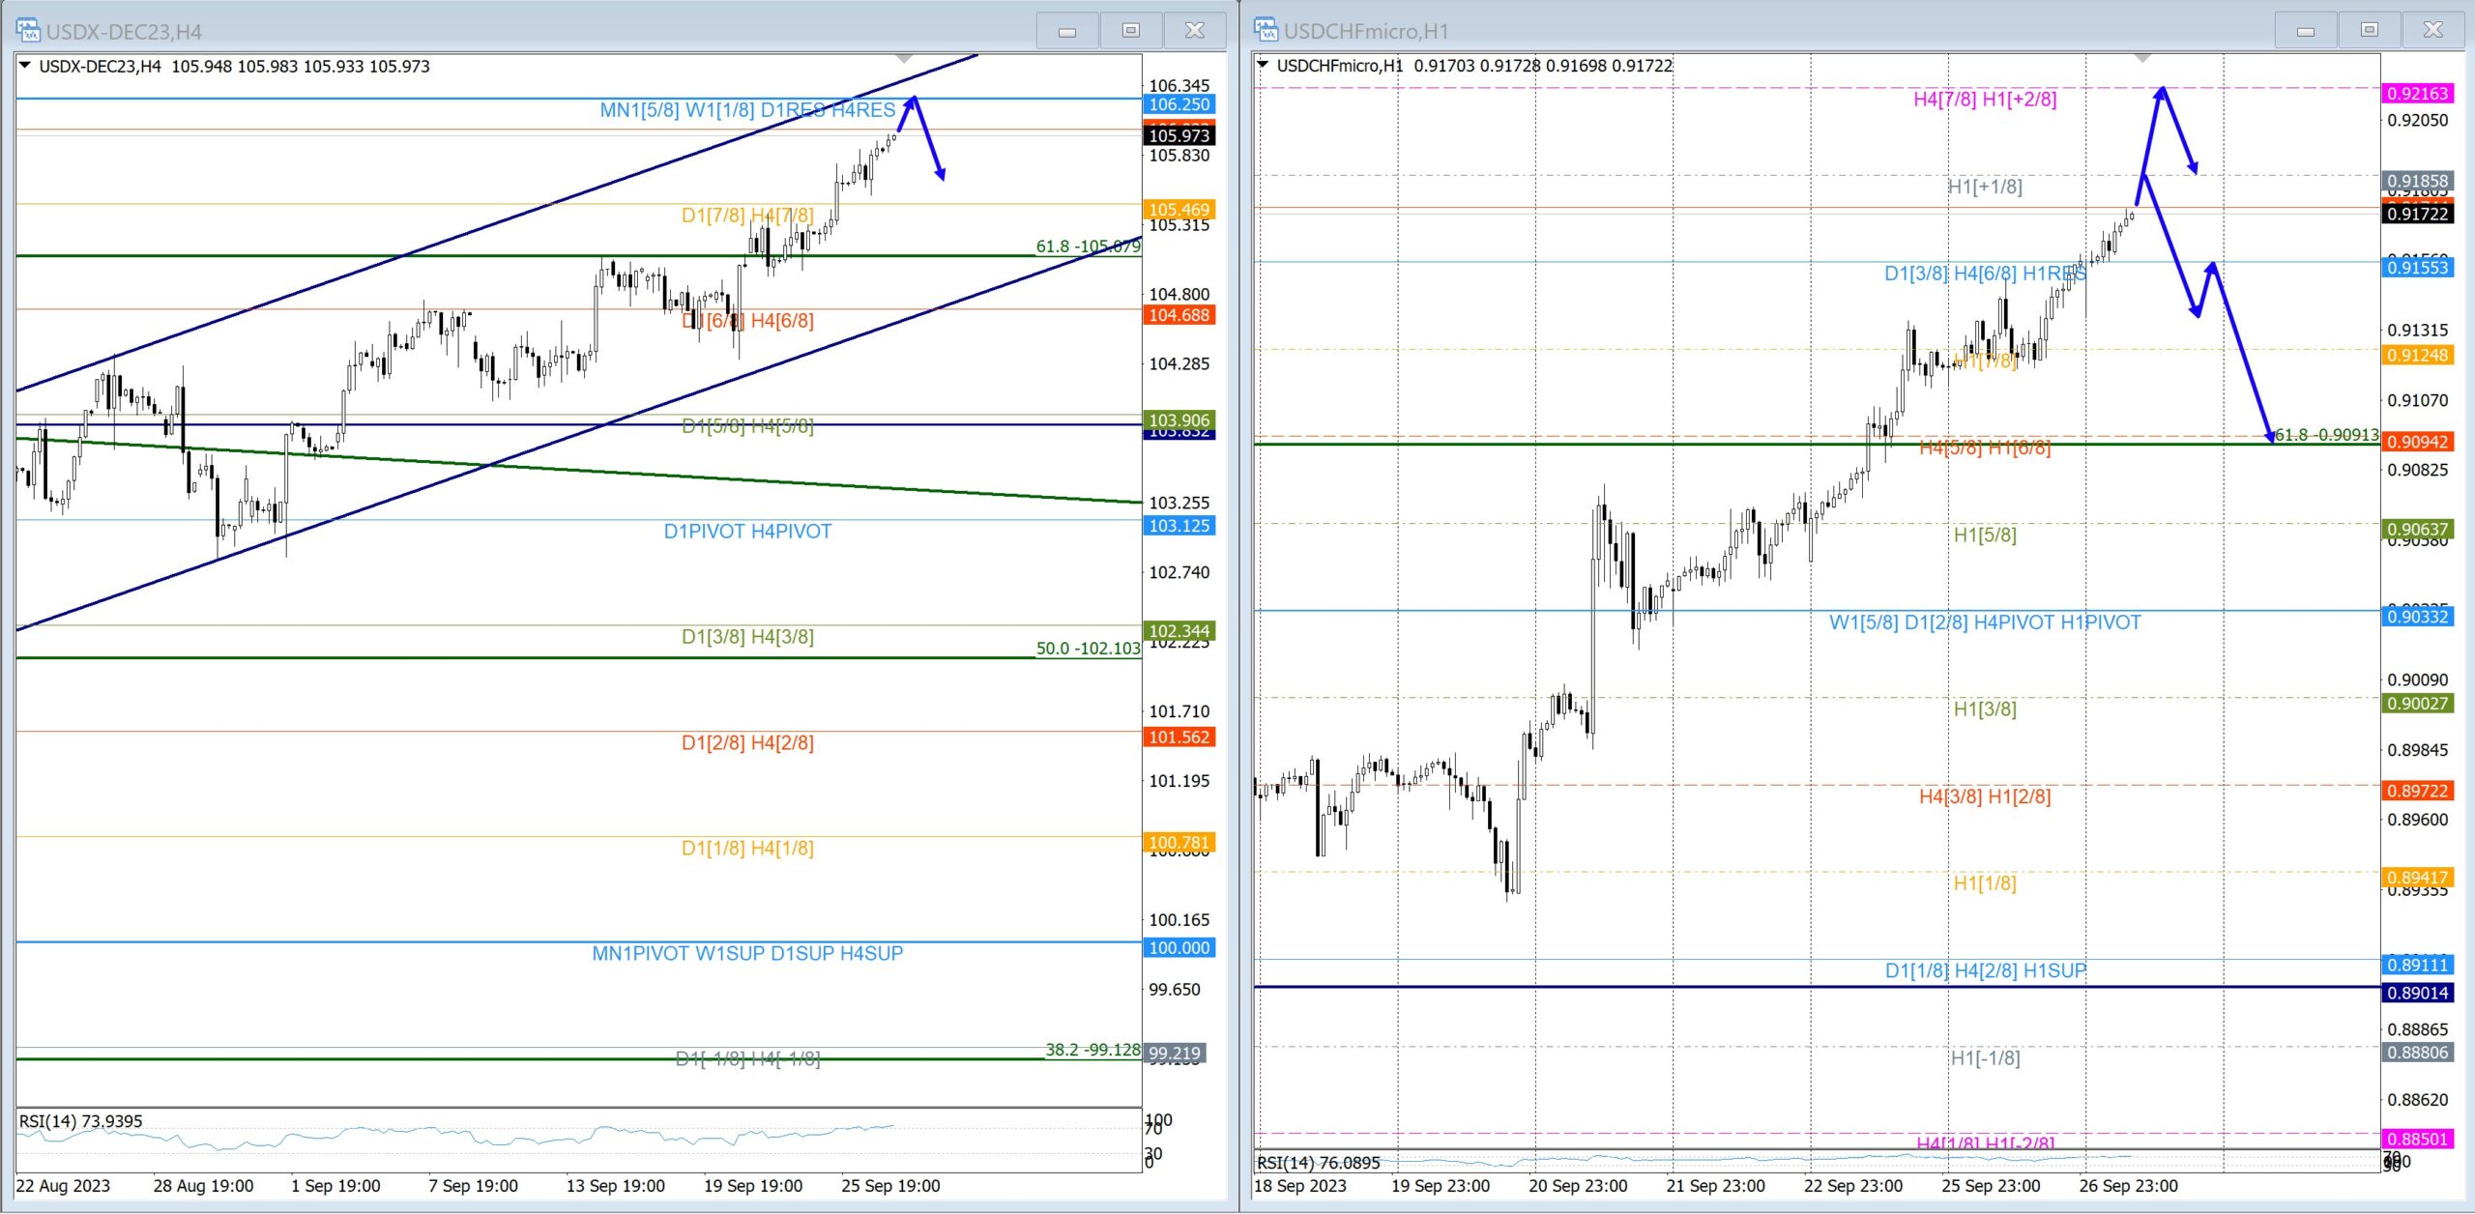
Task: Select the magenta 0.92163 price level tag
Action: pyautogui.click(x=2417, y=94)
